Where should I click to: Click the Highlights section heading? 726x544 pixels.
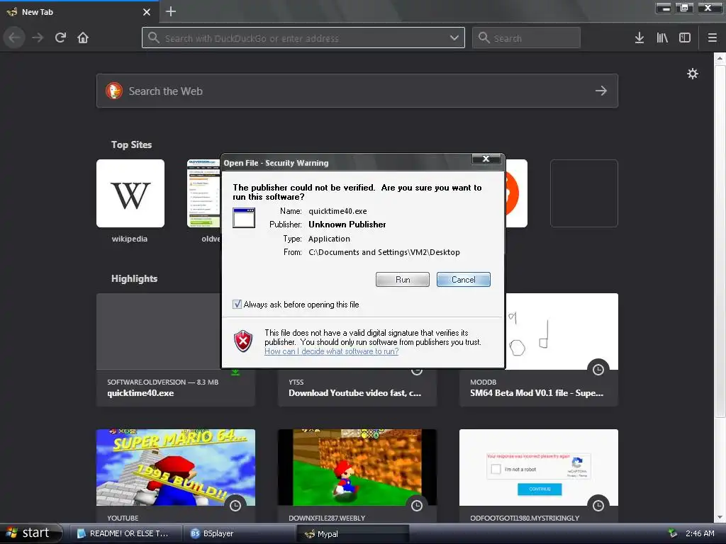(134, 278)
